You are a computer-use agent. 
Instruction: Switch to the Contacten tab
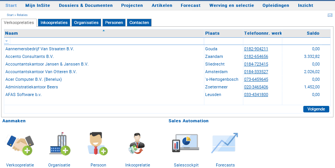tap(139, 22)
